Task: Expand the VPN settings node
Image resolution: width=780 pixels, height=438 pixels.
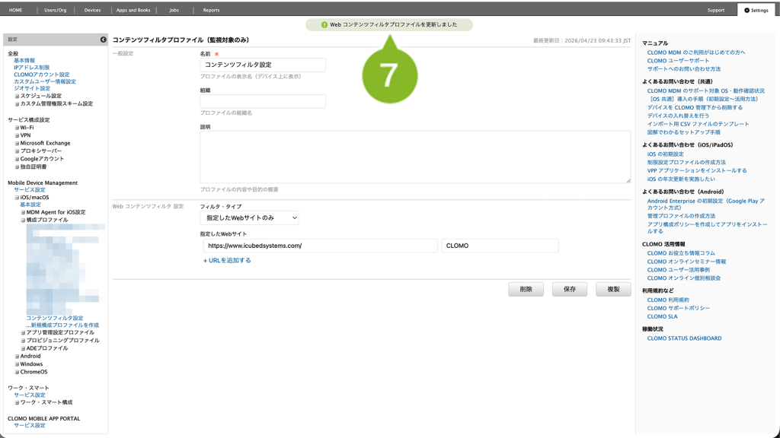Action: [x=17, y=135]
